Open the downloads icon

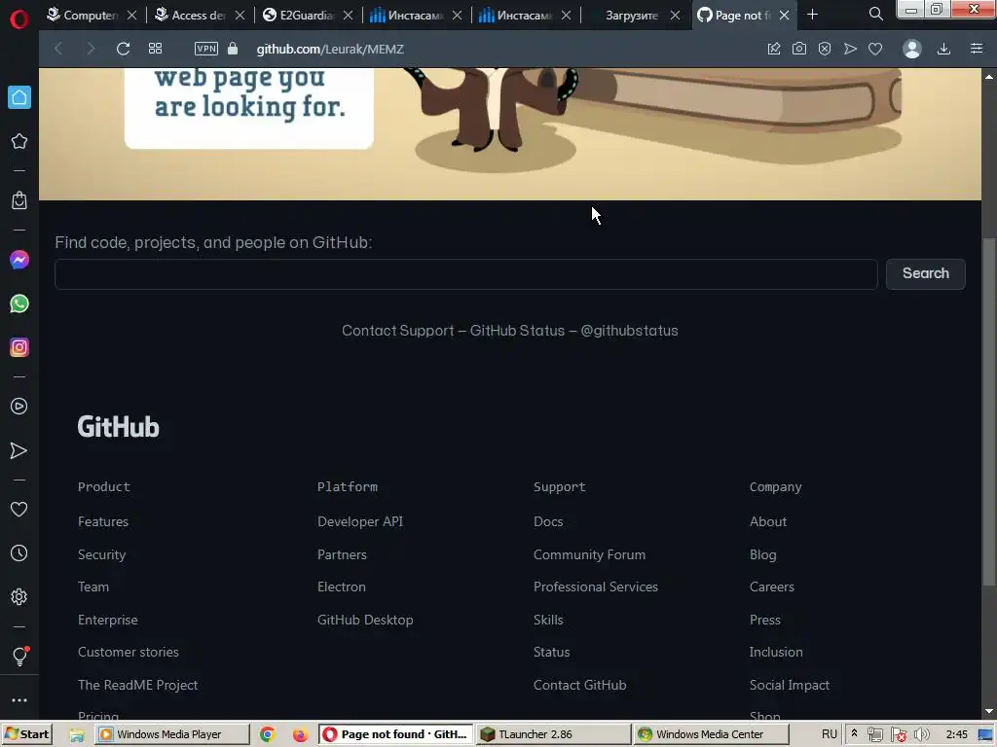[944, 49]
